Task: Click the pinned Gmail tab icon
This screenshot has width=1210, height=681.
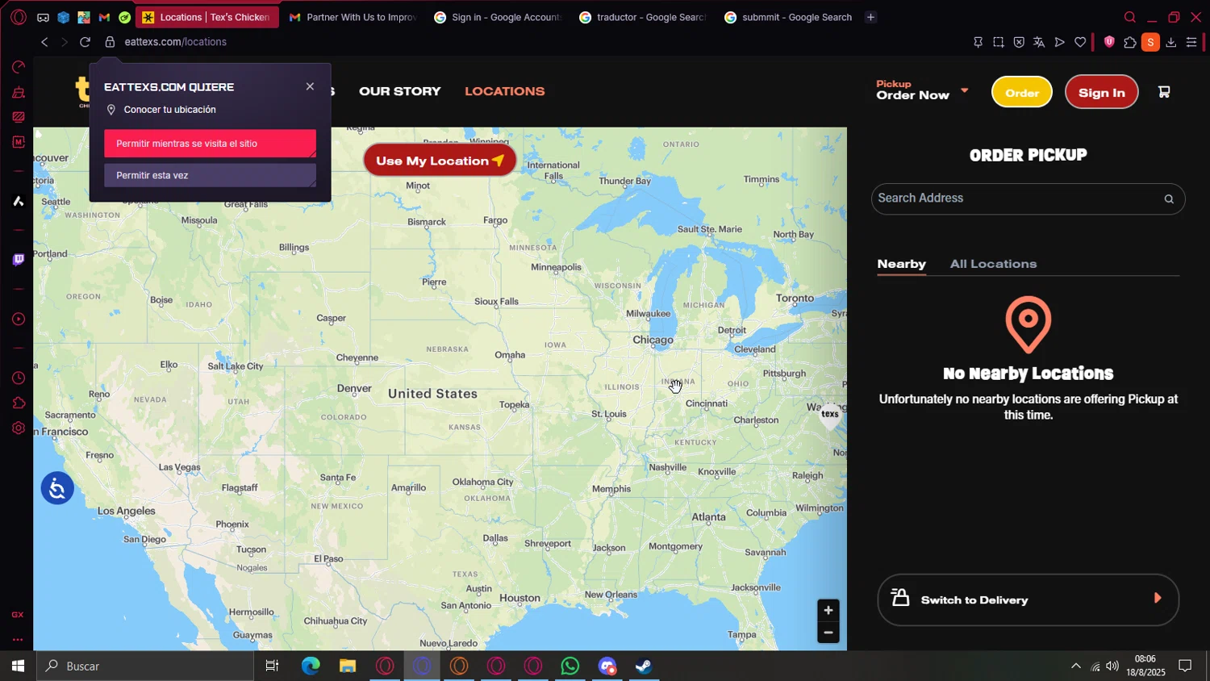Action: click(104, 17)
